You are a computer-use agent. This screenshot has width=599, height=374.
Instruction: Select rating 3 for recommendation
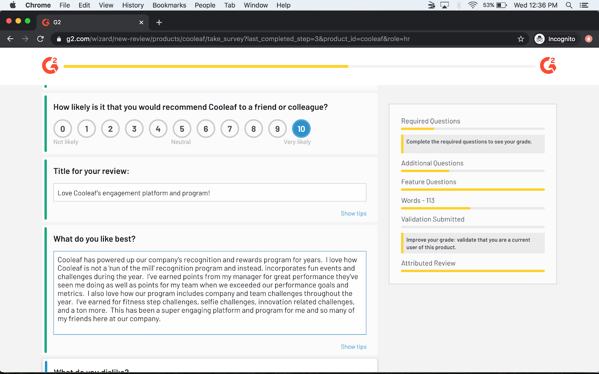pos(134,129)
